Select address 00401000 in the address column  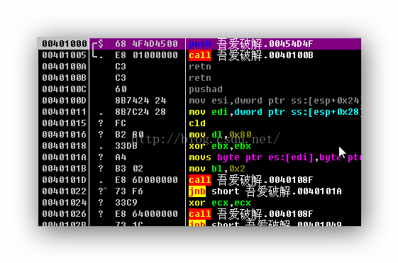coord(65,44)
